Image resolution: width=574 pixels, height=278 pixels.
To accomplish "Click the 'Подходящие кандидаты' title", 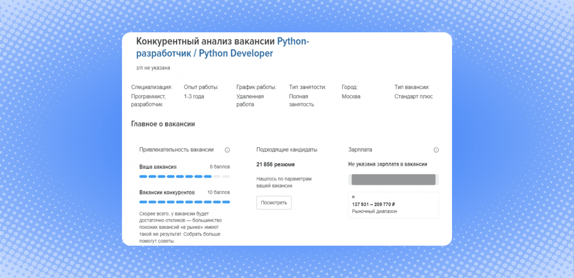I will pos(287,150).
